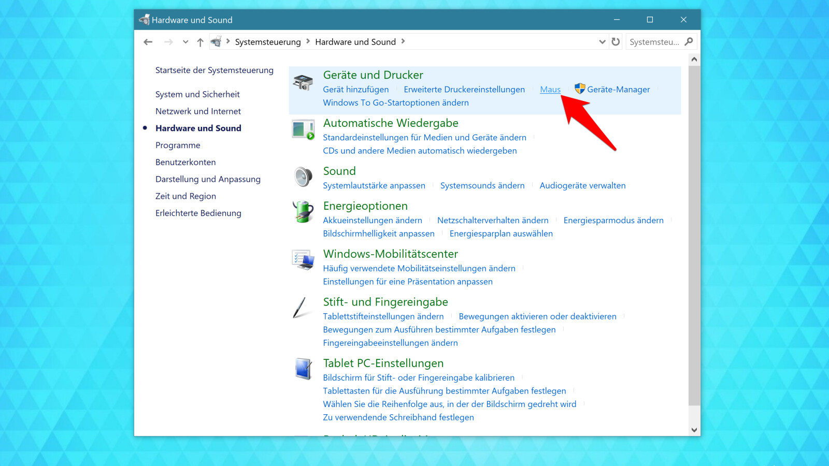The image size is (829, 466).
Task: Click Akkueinstellungen ändern
Action: click(373, 221)
